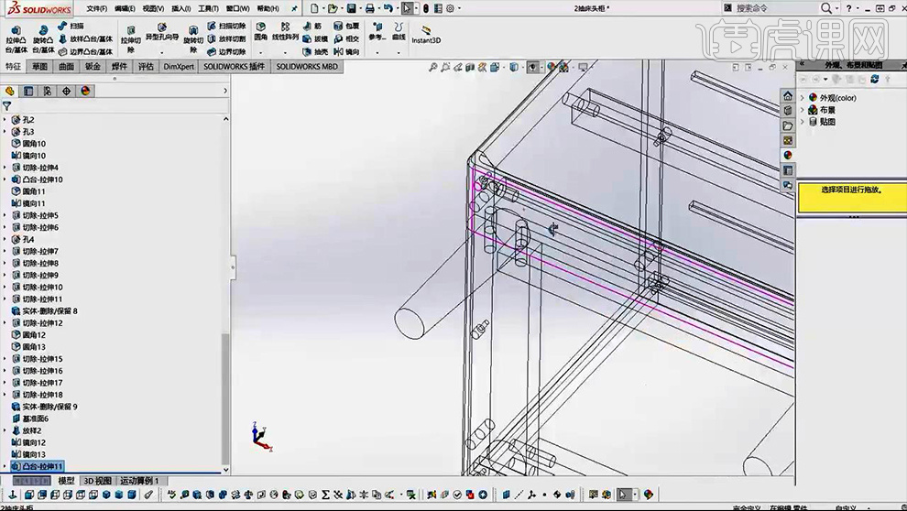This screenshot has width=907, height=511.
Task: Click the 扫描 sweep tool
Action: [71, 26]
